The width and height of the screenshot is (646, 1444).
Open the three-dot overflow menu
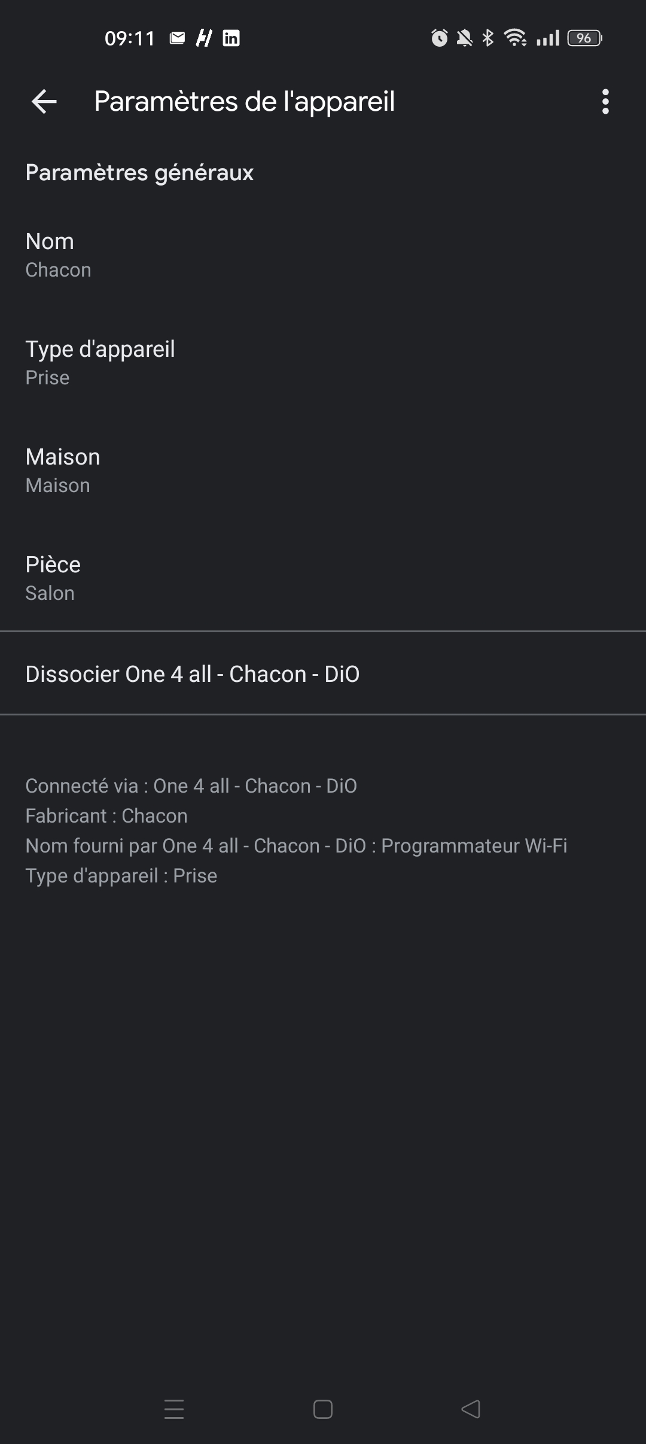coord(605,102)
